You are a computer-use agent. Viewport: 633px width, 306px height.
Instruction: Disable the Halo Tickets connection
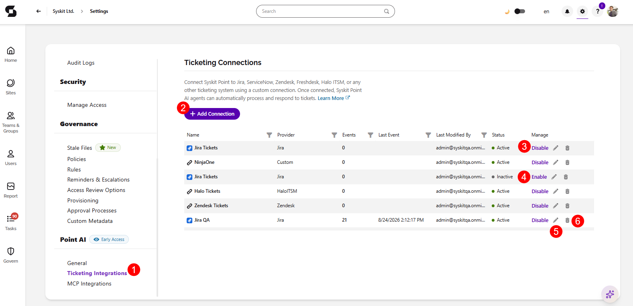[x=540, y=191]
